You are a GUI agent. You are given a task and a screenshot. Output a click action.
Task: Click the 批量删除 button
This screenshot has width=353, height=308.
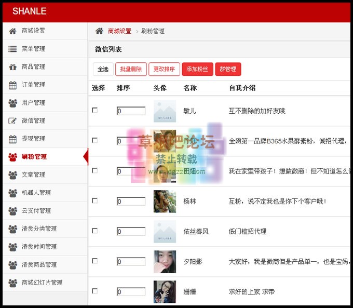coord(131,69)
